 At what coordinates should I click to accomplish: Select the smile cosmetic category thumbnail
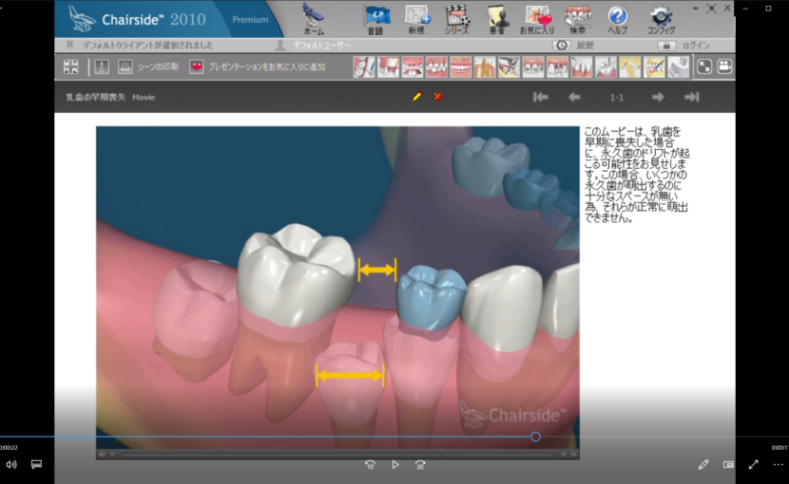460,66
